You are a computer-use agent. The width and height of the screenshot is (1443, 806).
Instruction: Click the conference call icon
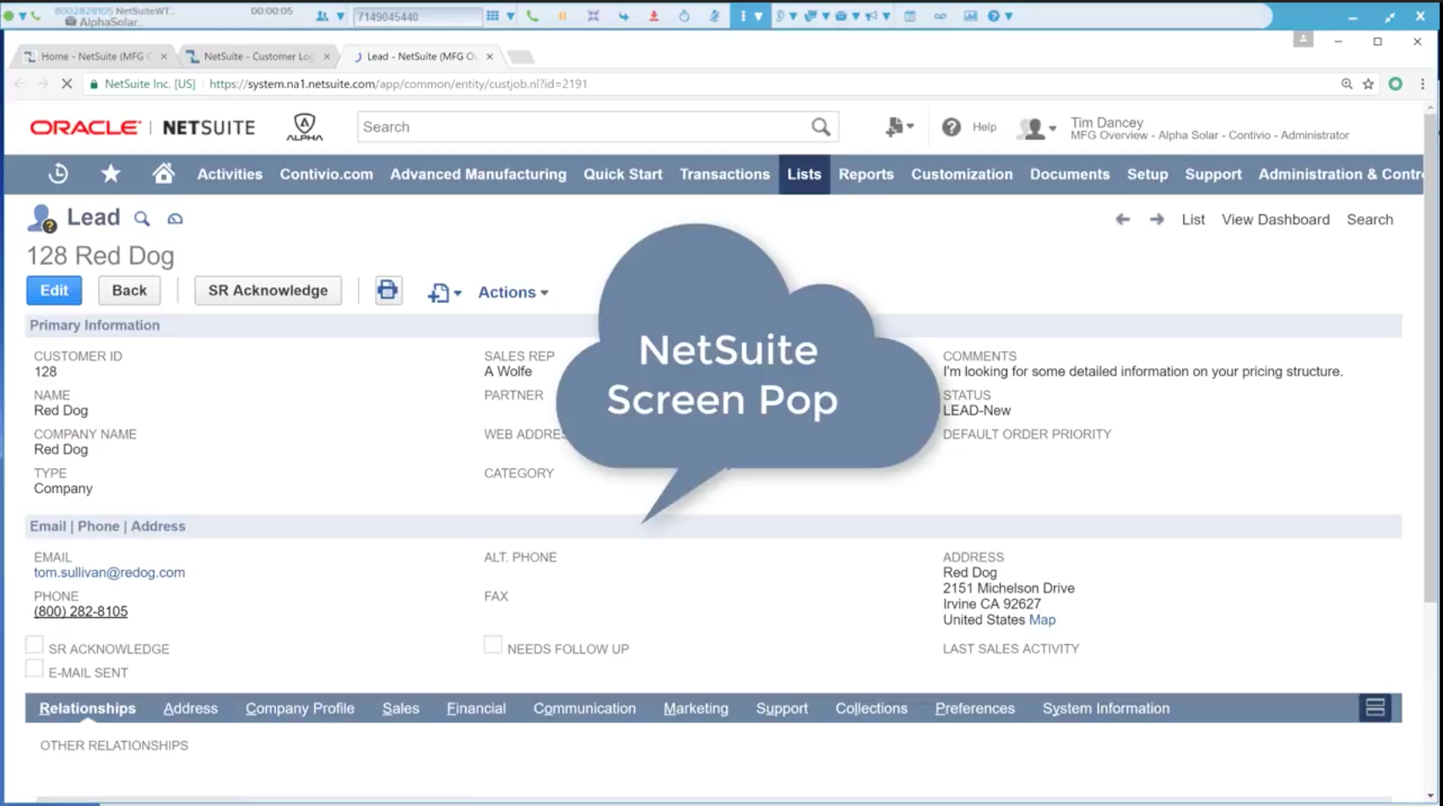(x=594, y=16)
